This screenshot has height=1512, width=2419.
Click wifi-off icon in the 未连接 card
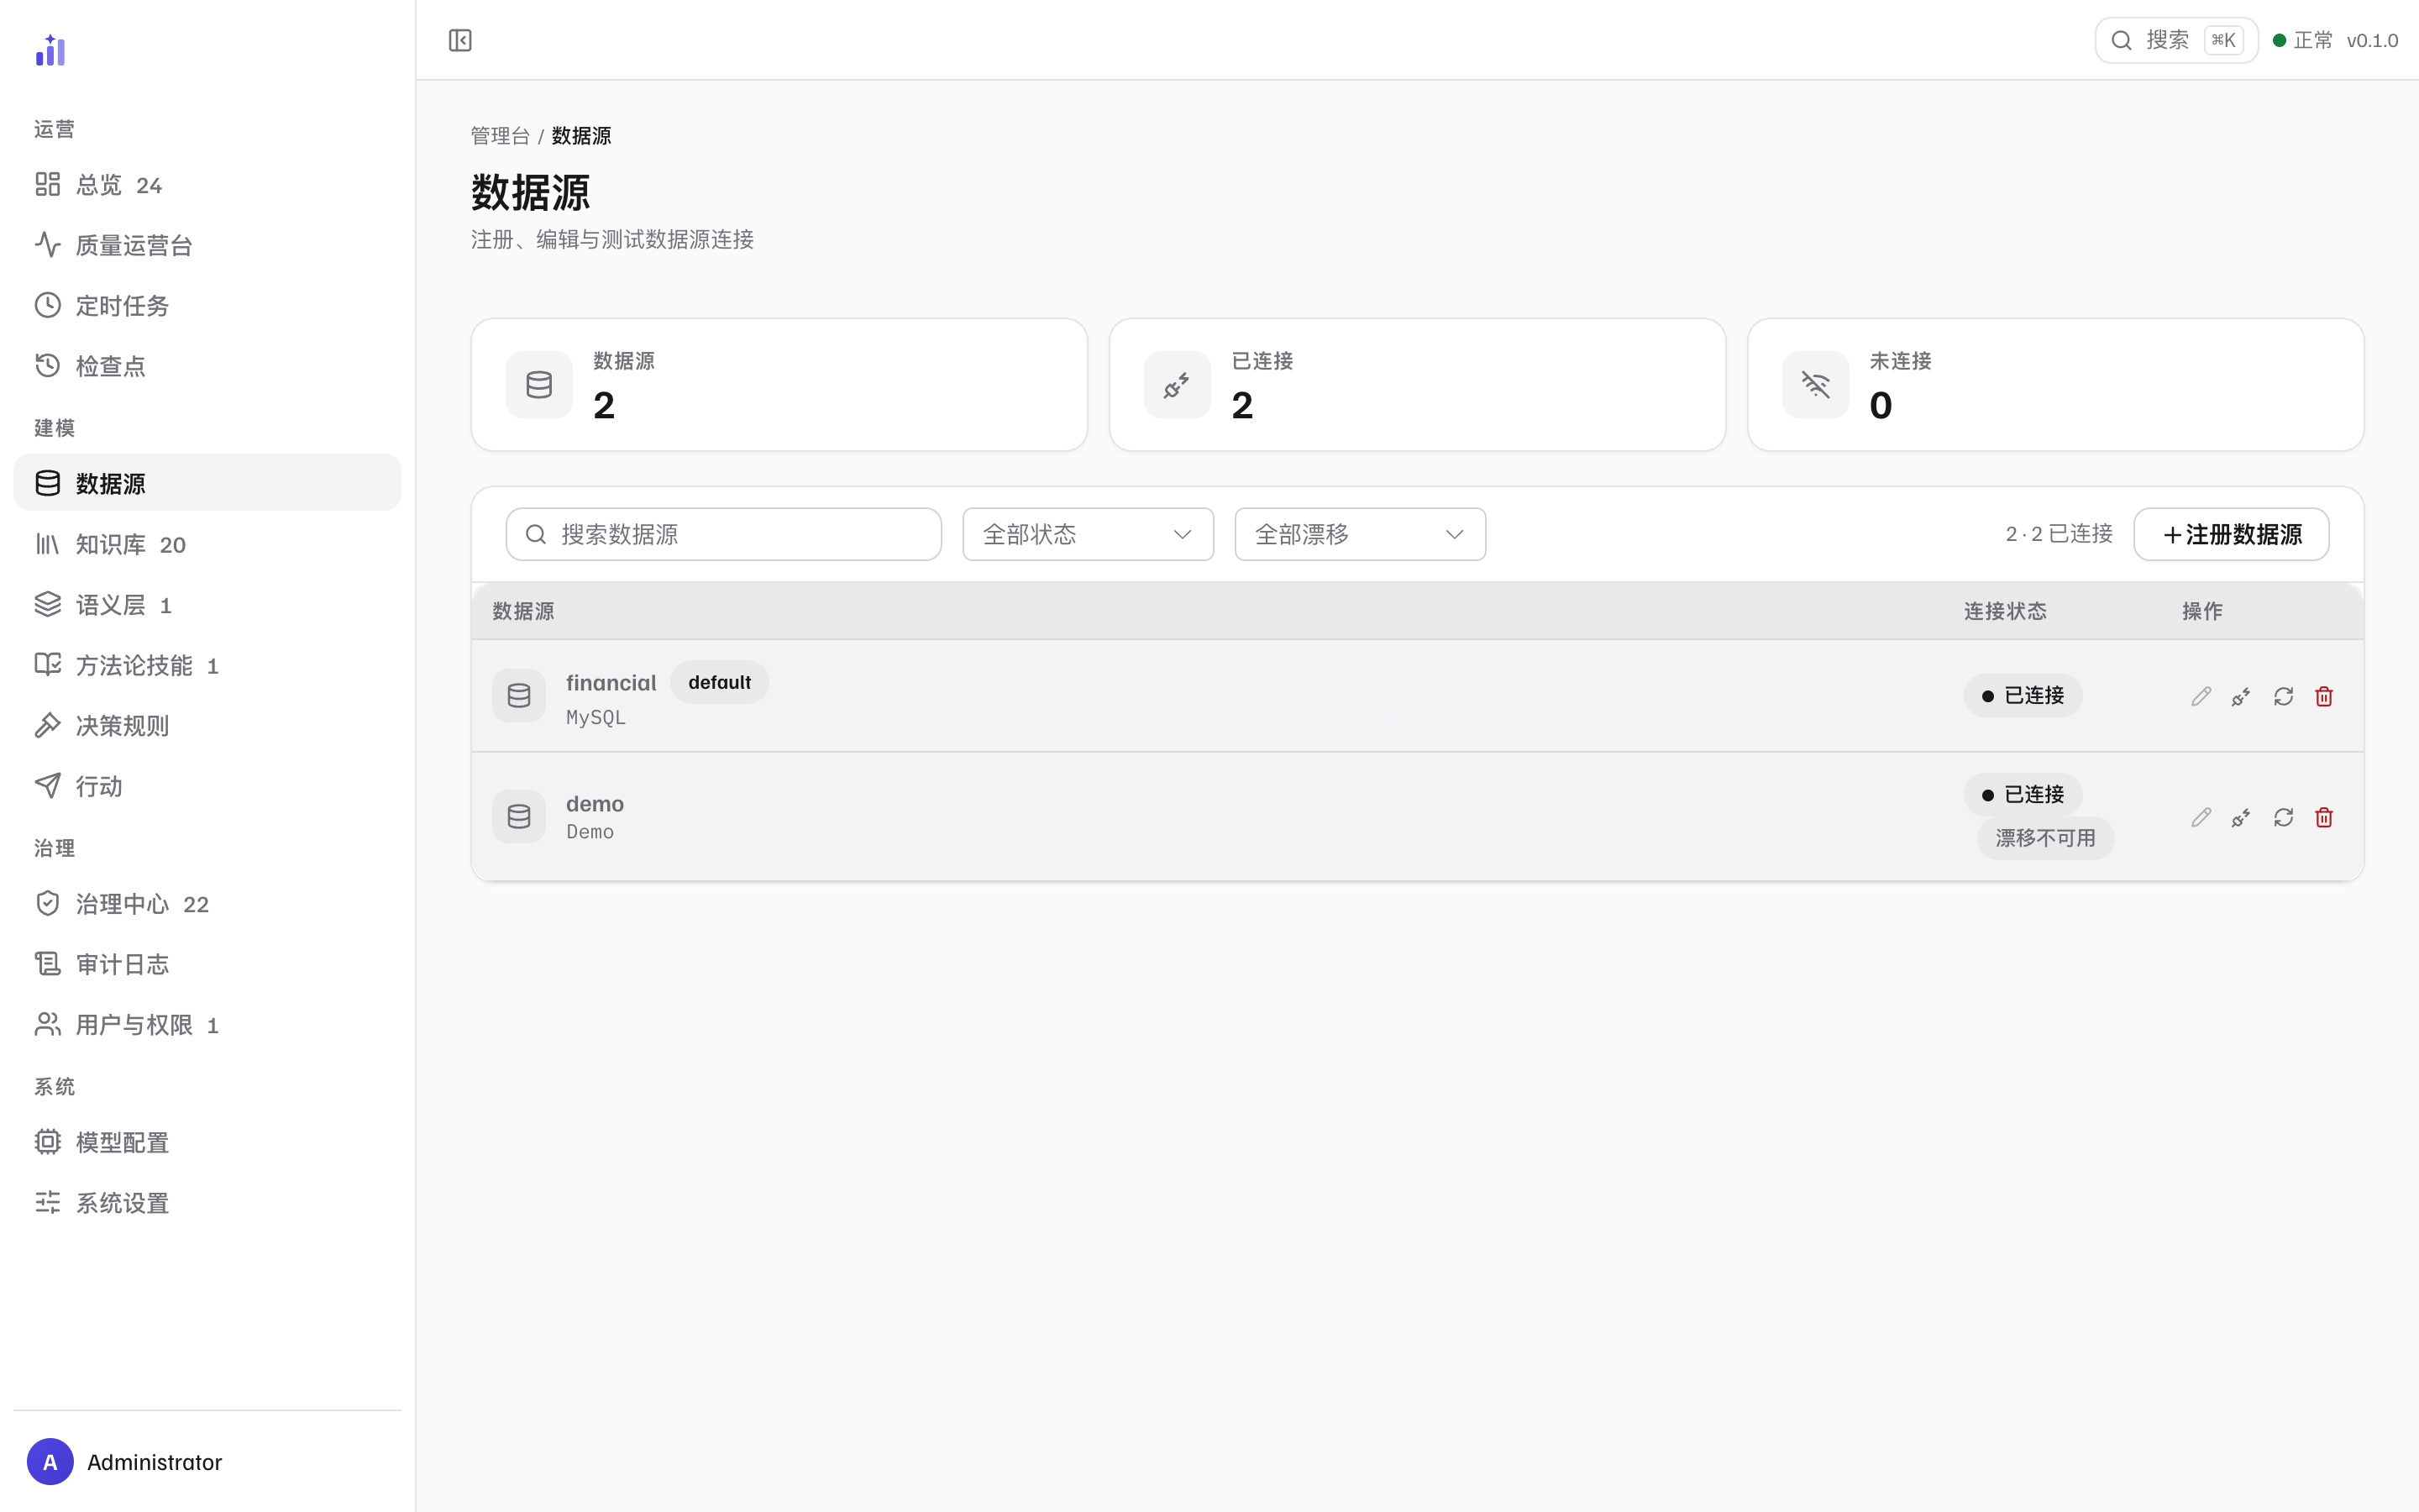coord(1815,384)
